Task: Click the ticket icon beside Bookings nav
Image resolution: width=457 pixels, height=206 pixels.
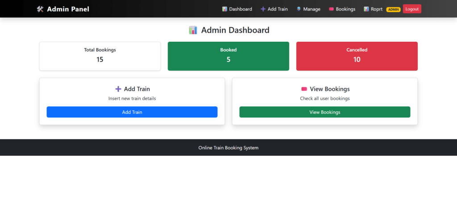Action: (x=331, y=9)
